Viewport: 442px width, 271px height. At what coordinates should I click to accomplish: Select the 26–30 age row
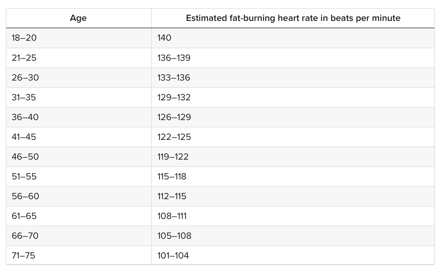(x=25, y=78)
